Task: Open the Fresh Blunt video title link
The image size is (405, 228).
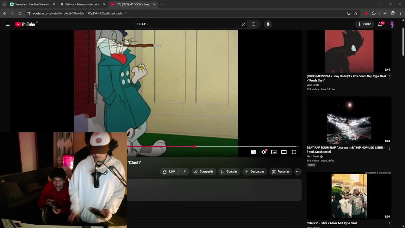Action: pos(346,78)
